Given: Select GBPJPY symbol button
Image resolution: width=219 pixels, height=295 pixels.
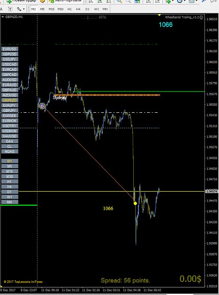Looking at the screenshot, I should click(10, 110).
